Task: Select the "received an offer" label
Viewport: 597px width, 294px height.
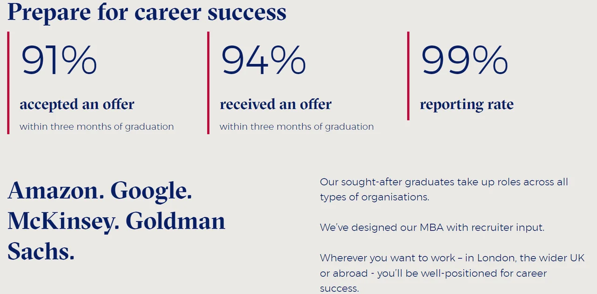Action: point(276,104)
